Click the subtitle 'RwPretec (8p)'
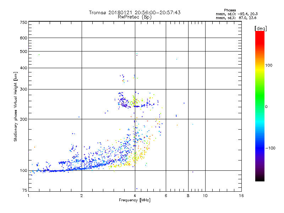Viewport: 284px width, 213px height. pos(135,17)
